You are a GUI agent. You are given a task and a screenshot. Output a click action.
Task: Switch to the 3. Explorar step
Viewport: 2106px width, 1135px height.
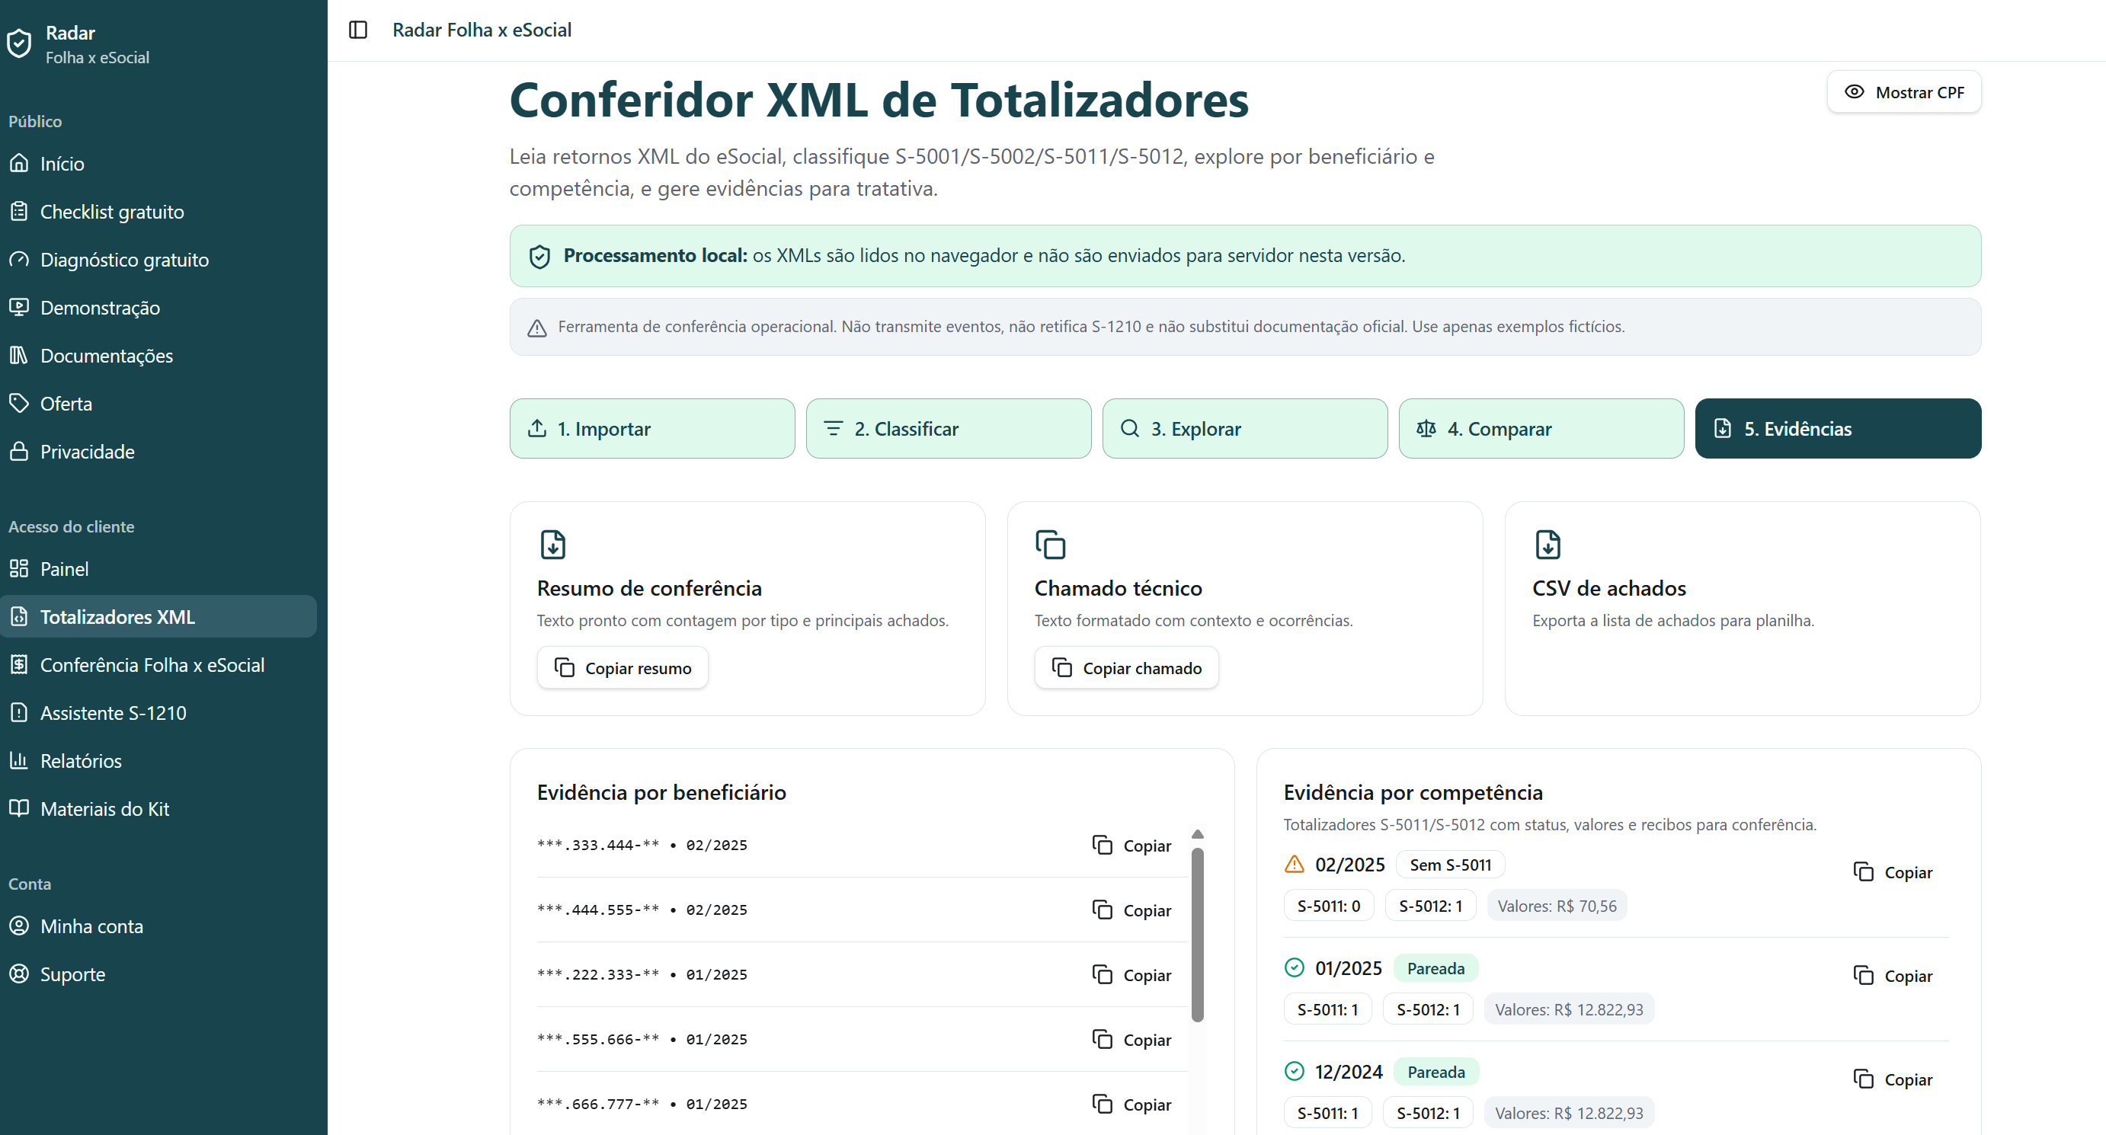[x=1245, y=429]
